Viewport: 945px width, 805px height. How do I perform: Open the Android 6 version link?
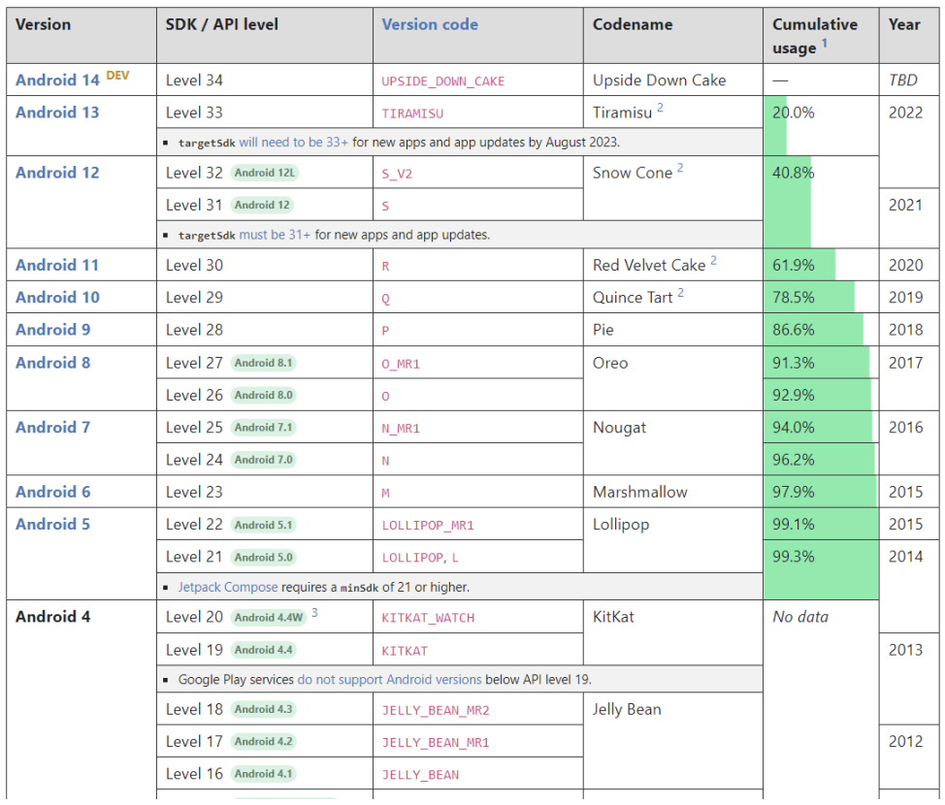coord(53,493)
